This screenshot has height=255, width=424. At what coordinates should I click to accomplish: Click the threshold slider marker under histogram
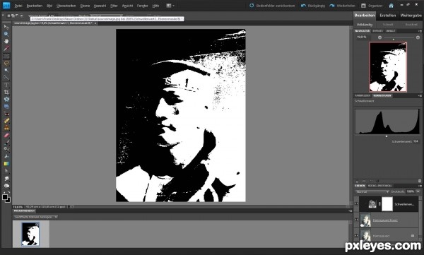pyautogui.click(x=387, y=136)
